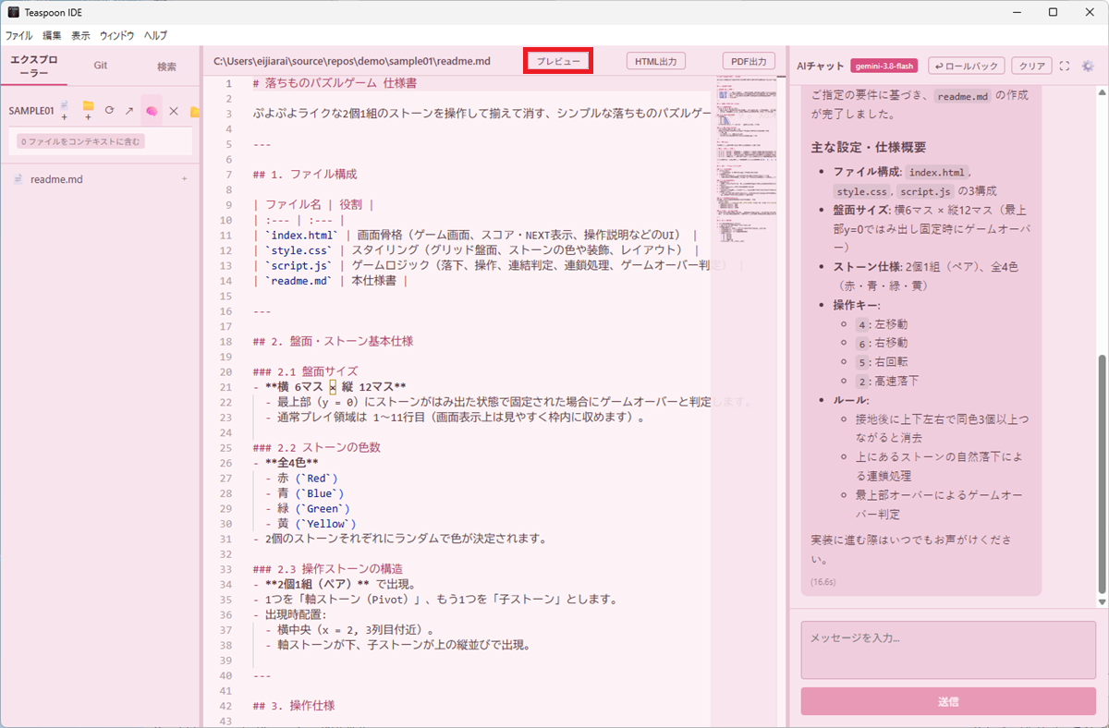The height and width of the screenshot is (728, 1109).
Task: Click the `index.html` table row in editor
Action: [x=474, y=235]
